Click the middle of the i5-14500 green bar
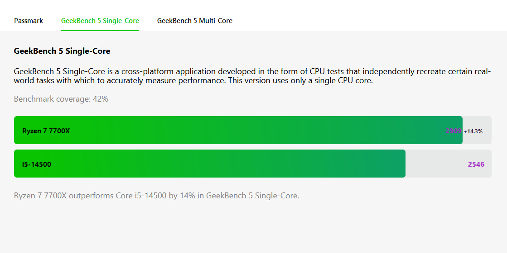 [x=209, y=164]
